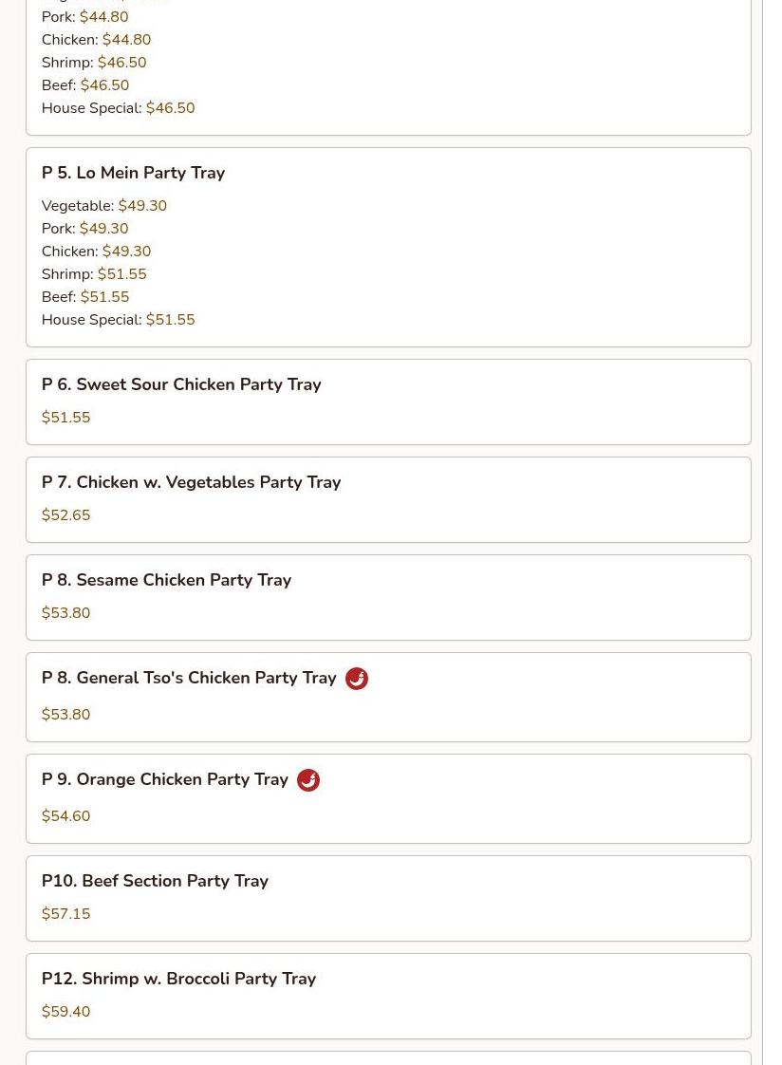782x1065 pixels.
Task: Select P10. Beef Section Party Tray
Action: point(155,881)
